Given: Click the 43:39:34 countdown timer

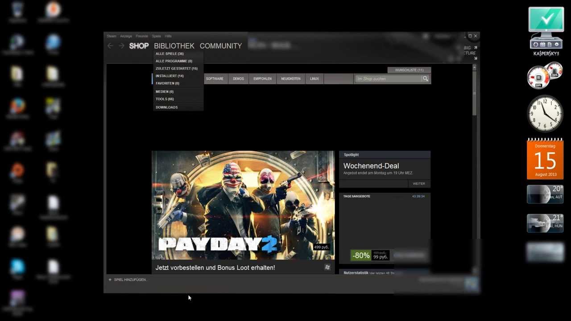Looking at the screenshot, I should click(x=418, y=196).
